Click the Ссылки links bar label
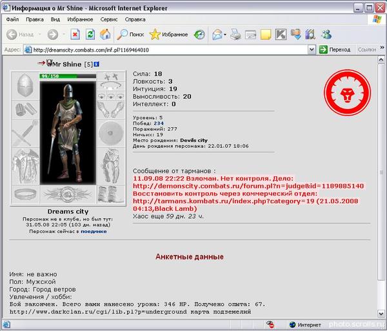This screenshot has height=331, width=387. click(x=367, y=50)
